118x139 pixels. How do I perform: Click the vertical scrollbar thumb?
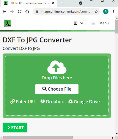tap(116, 27)
